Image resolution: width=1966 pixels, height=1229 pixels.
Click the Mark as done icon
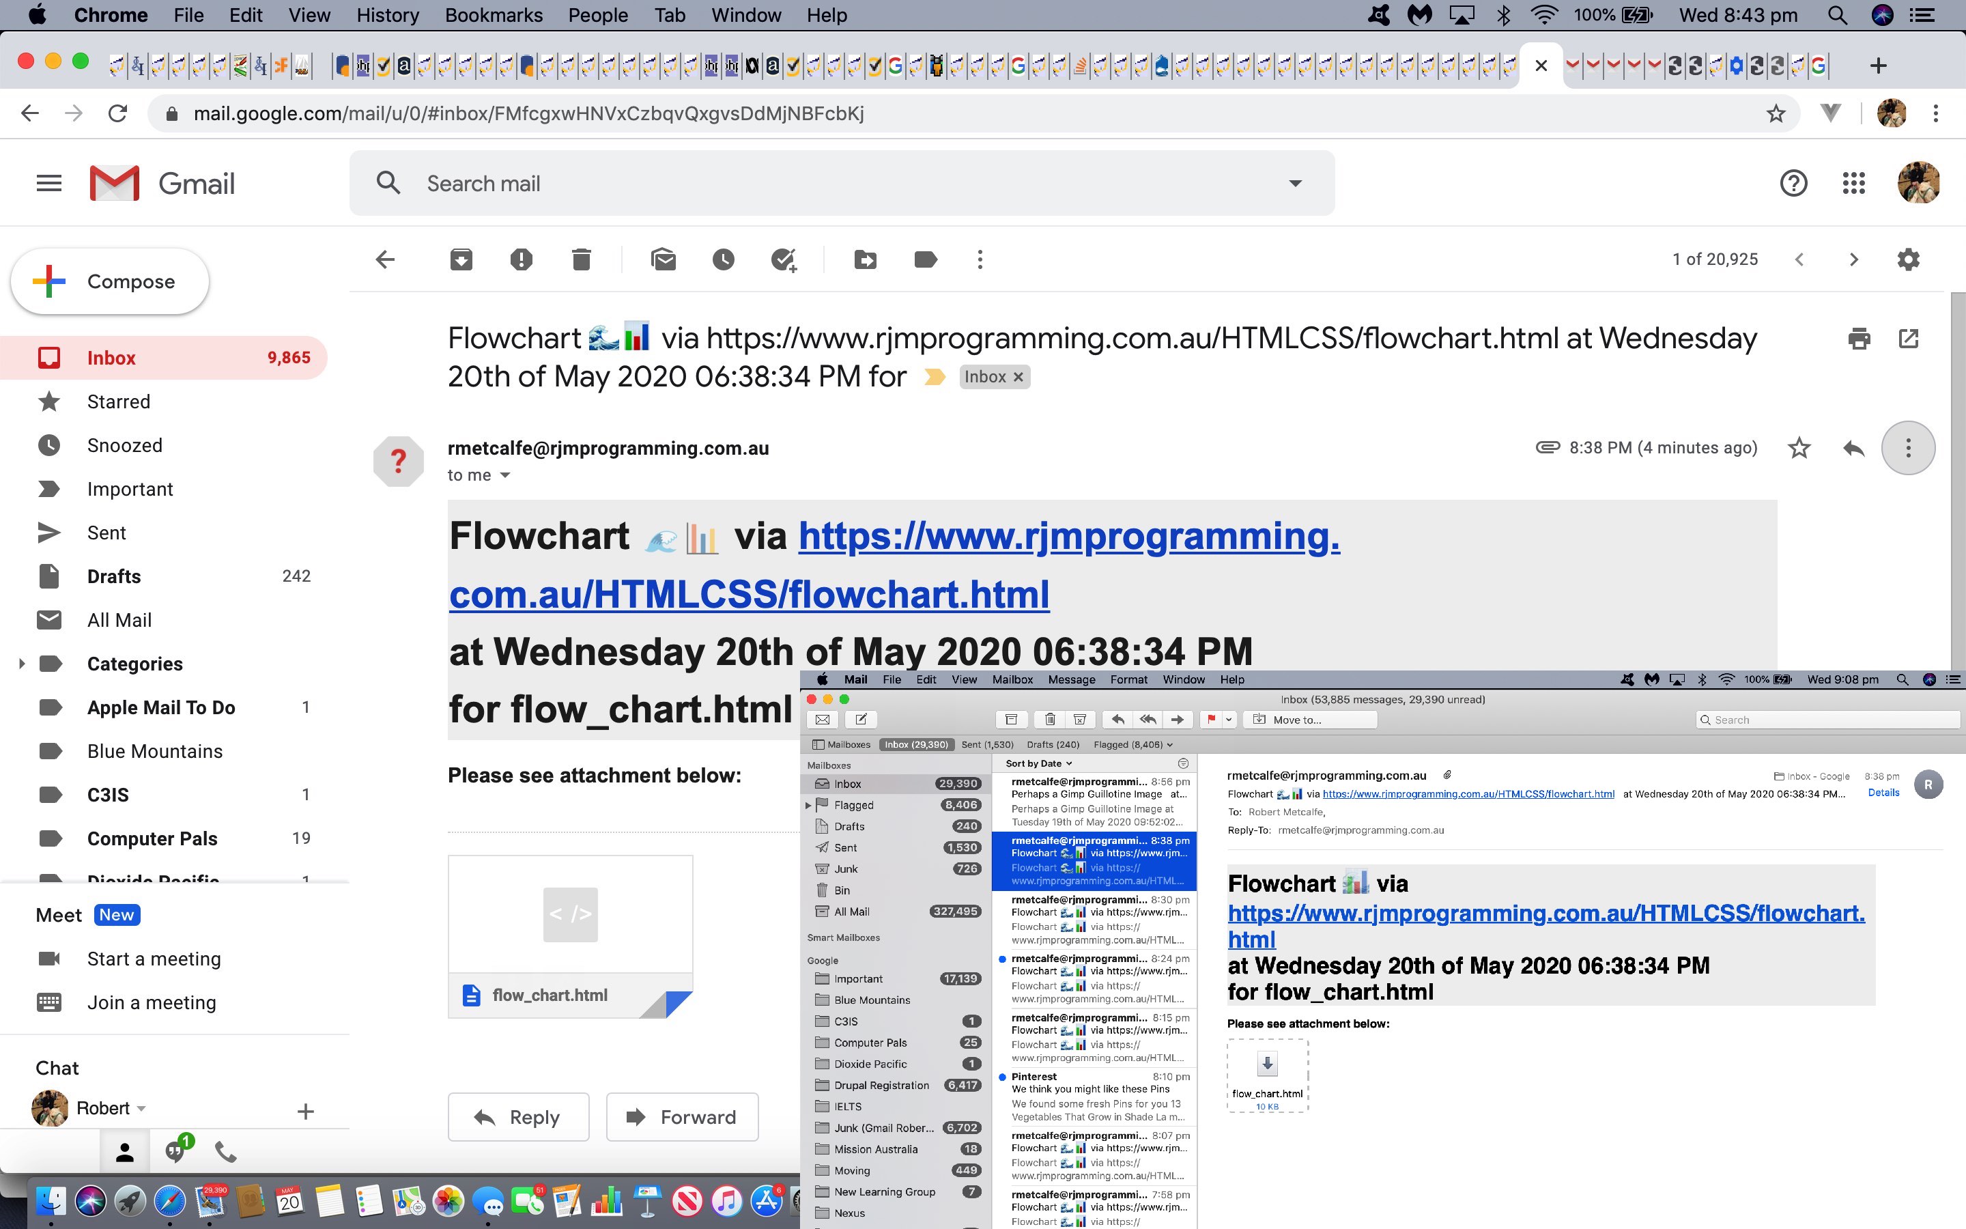[783, 259]
